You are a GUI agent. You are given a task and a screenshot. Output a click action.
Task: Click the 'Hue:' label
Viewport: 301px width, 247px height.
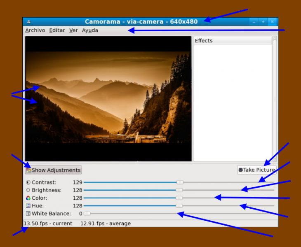[x=38, y=205]
